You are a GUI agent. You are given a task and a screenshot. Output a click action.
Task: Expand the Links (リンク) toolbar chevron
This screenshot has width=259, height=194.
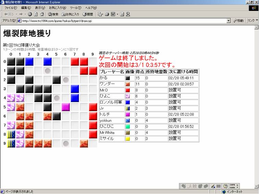point(256,21)
